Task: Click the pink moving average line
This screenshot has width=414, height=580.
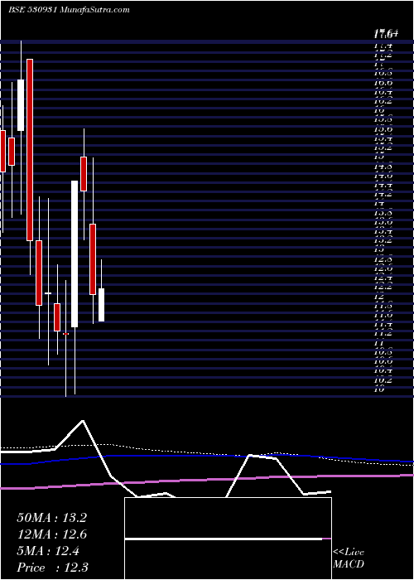Action: pyautogui.click(x=207, y=480)
